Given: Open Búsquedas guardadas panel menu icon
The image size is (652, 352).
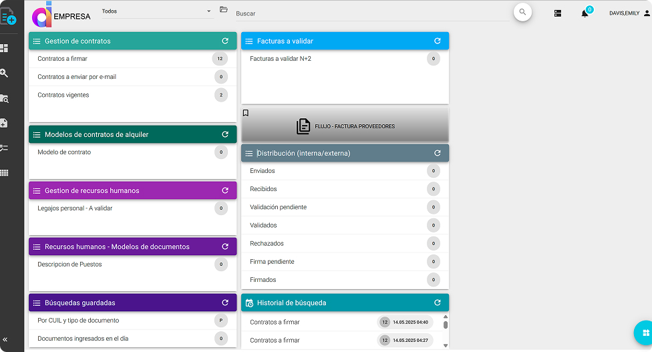Looking at the screenshot, I should coord(37,303).
